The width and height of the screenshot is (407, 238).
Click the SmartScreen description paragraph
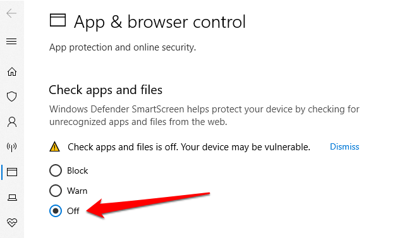[204, 116]
